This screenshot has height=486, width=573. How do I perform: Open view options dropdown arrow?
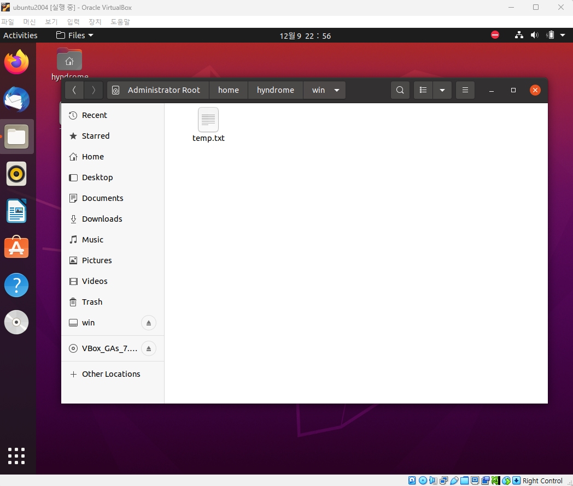point(442,90)
